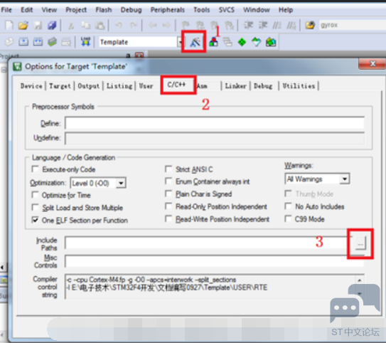Open the SVCS menu

[227, 10]
